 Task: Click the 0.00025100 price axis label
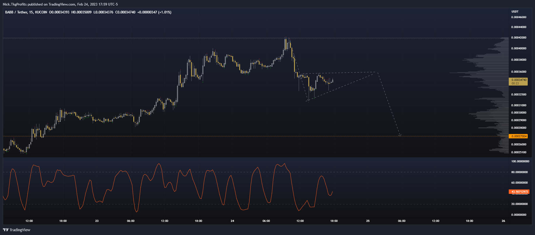tap(519, 152)
